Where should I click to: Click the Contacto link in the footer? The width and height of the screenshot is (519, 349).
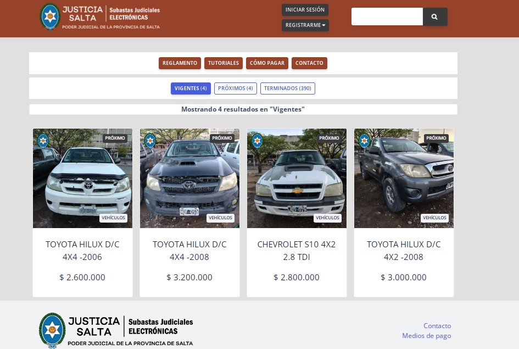pos(437,326)
